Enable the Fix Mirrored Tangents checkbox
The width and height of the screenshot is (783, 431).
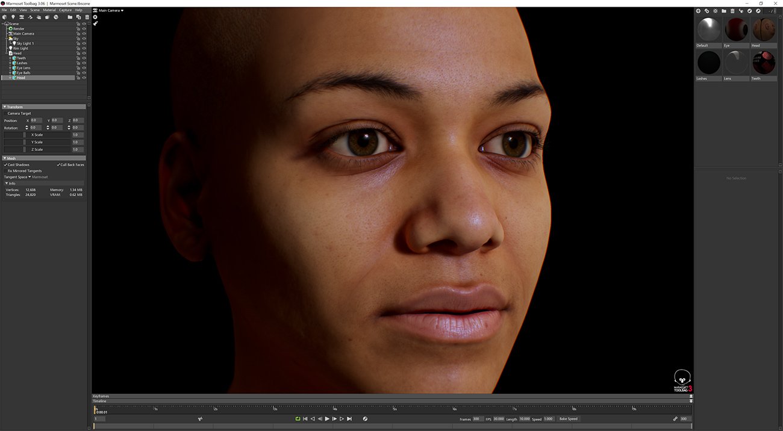coord(4,171)
